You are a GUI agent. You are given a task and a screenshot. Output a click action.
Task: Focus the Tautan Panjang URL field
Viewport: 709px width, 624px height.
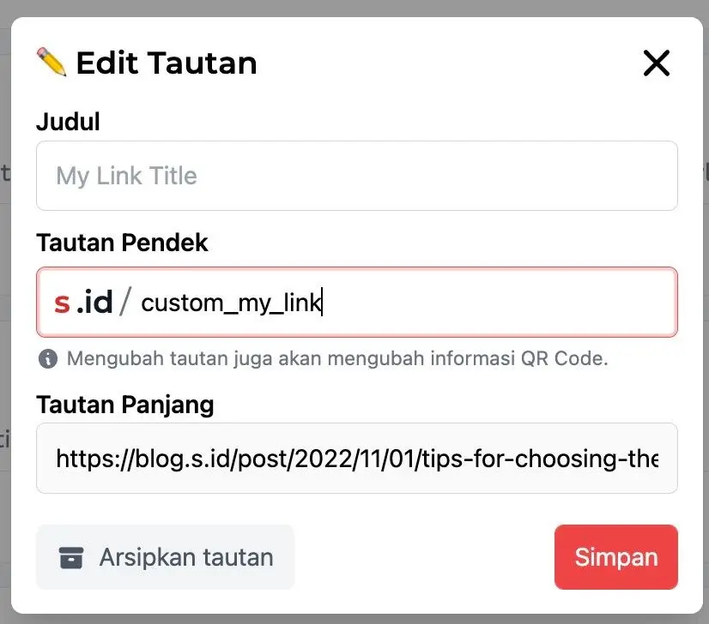356,459
